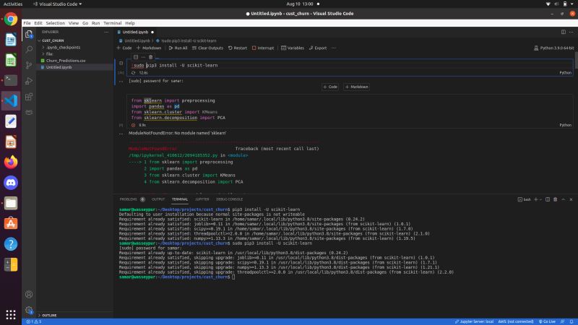
Task: Launch Google Chrome from the dock
Action: [11, 19]
